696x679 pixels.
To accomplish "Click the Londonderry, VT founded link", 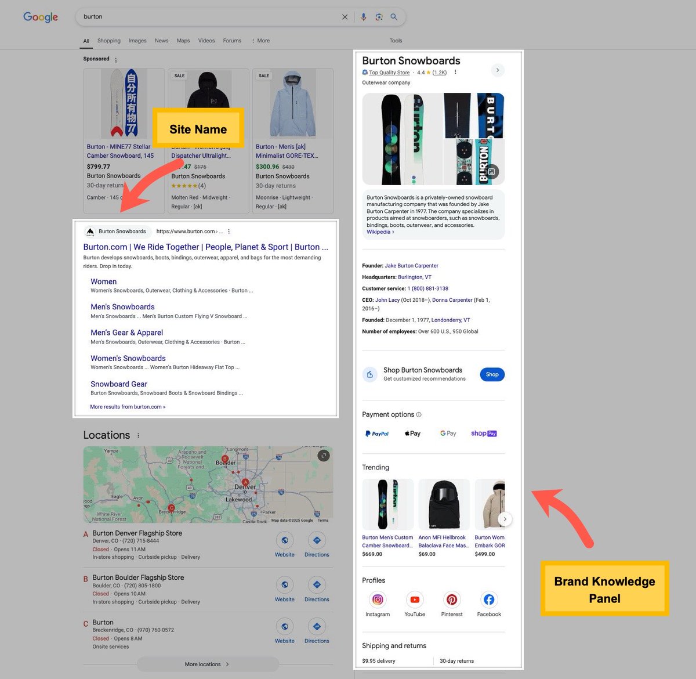I will 451,320.
